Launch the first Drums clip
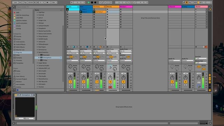224x126 pixels. pos(68,9)
